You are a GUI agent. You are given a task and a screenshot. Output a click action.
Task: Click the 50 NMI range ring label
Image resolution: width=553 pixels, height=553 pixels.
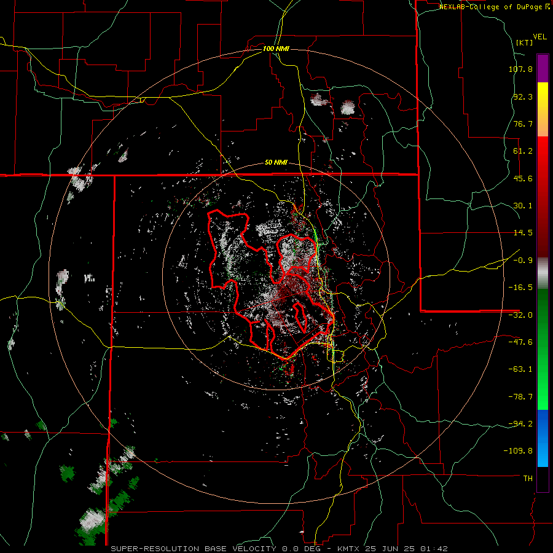coord(276,163)
